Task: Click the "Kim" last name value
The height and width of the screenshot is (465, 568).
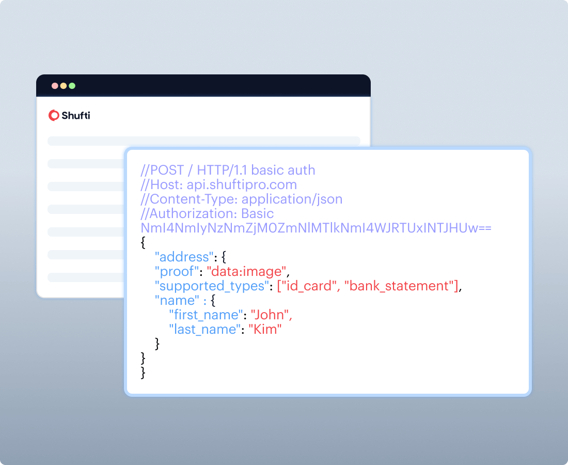Action: (x=265, y=329)
